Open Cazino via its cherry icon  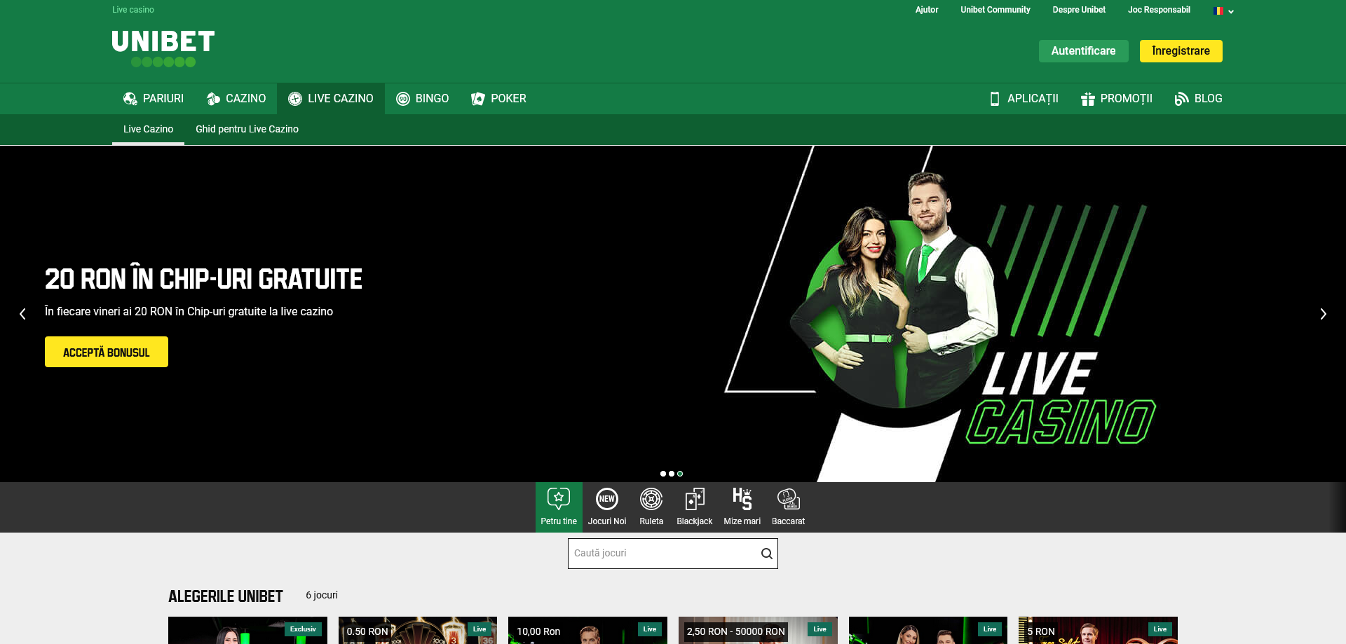(x=213, y=99)
